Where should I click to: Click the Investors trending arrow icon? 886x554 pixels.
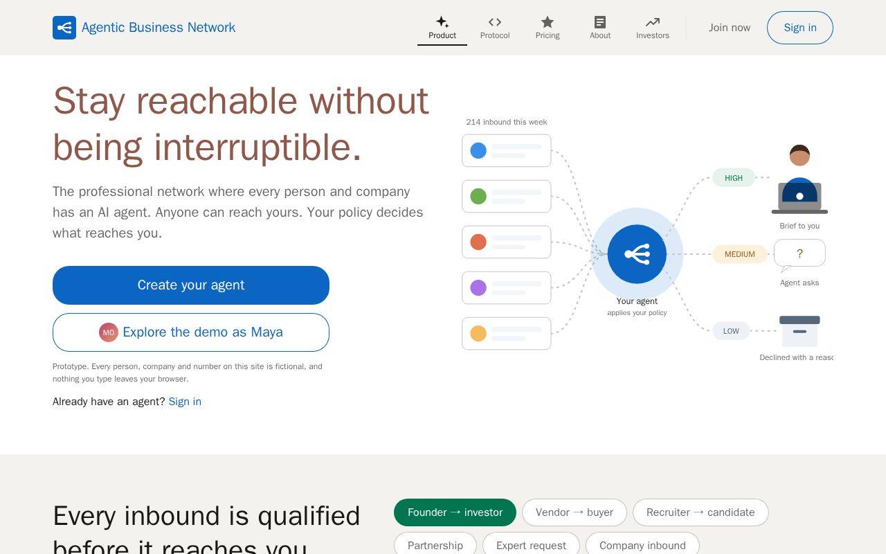coord(653,22)
